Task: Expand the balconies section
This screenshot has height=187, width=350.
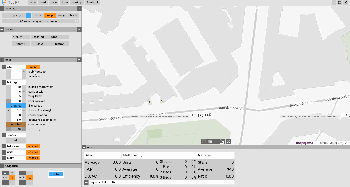Action: (4, 146)
